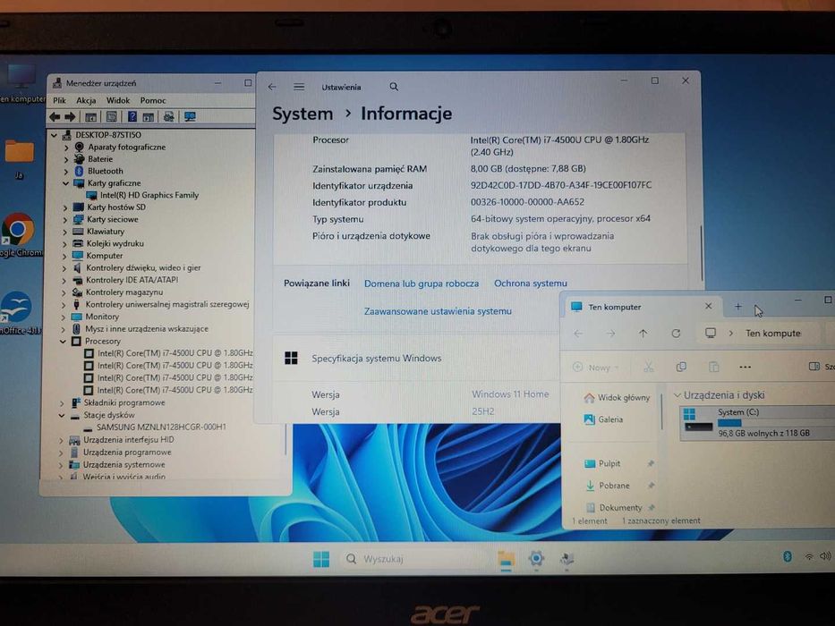Viewport: 835px width, 626px height.
Task: Open Dokumenty in Explorer sidebar
Action: [x=613, y=507]
